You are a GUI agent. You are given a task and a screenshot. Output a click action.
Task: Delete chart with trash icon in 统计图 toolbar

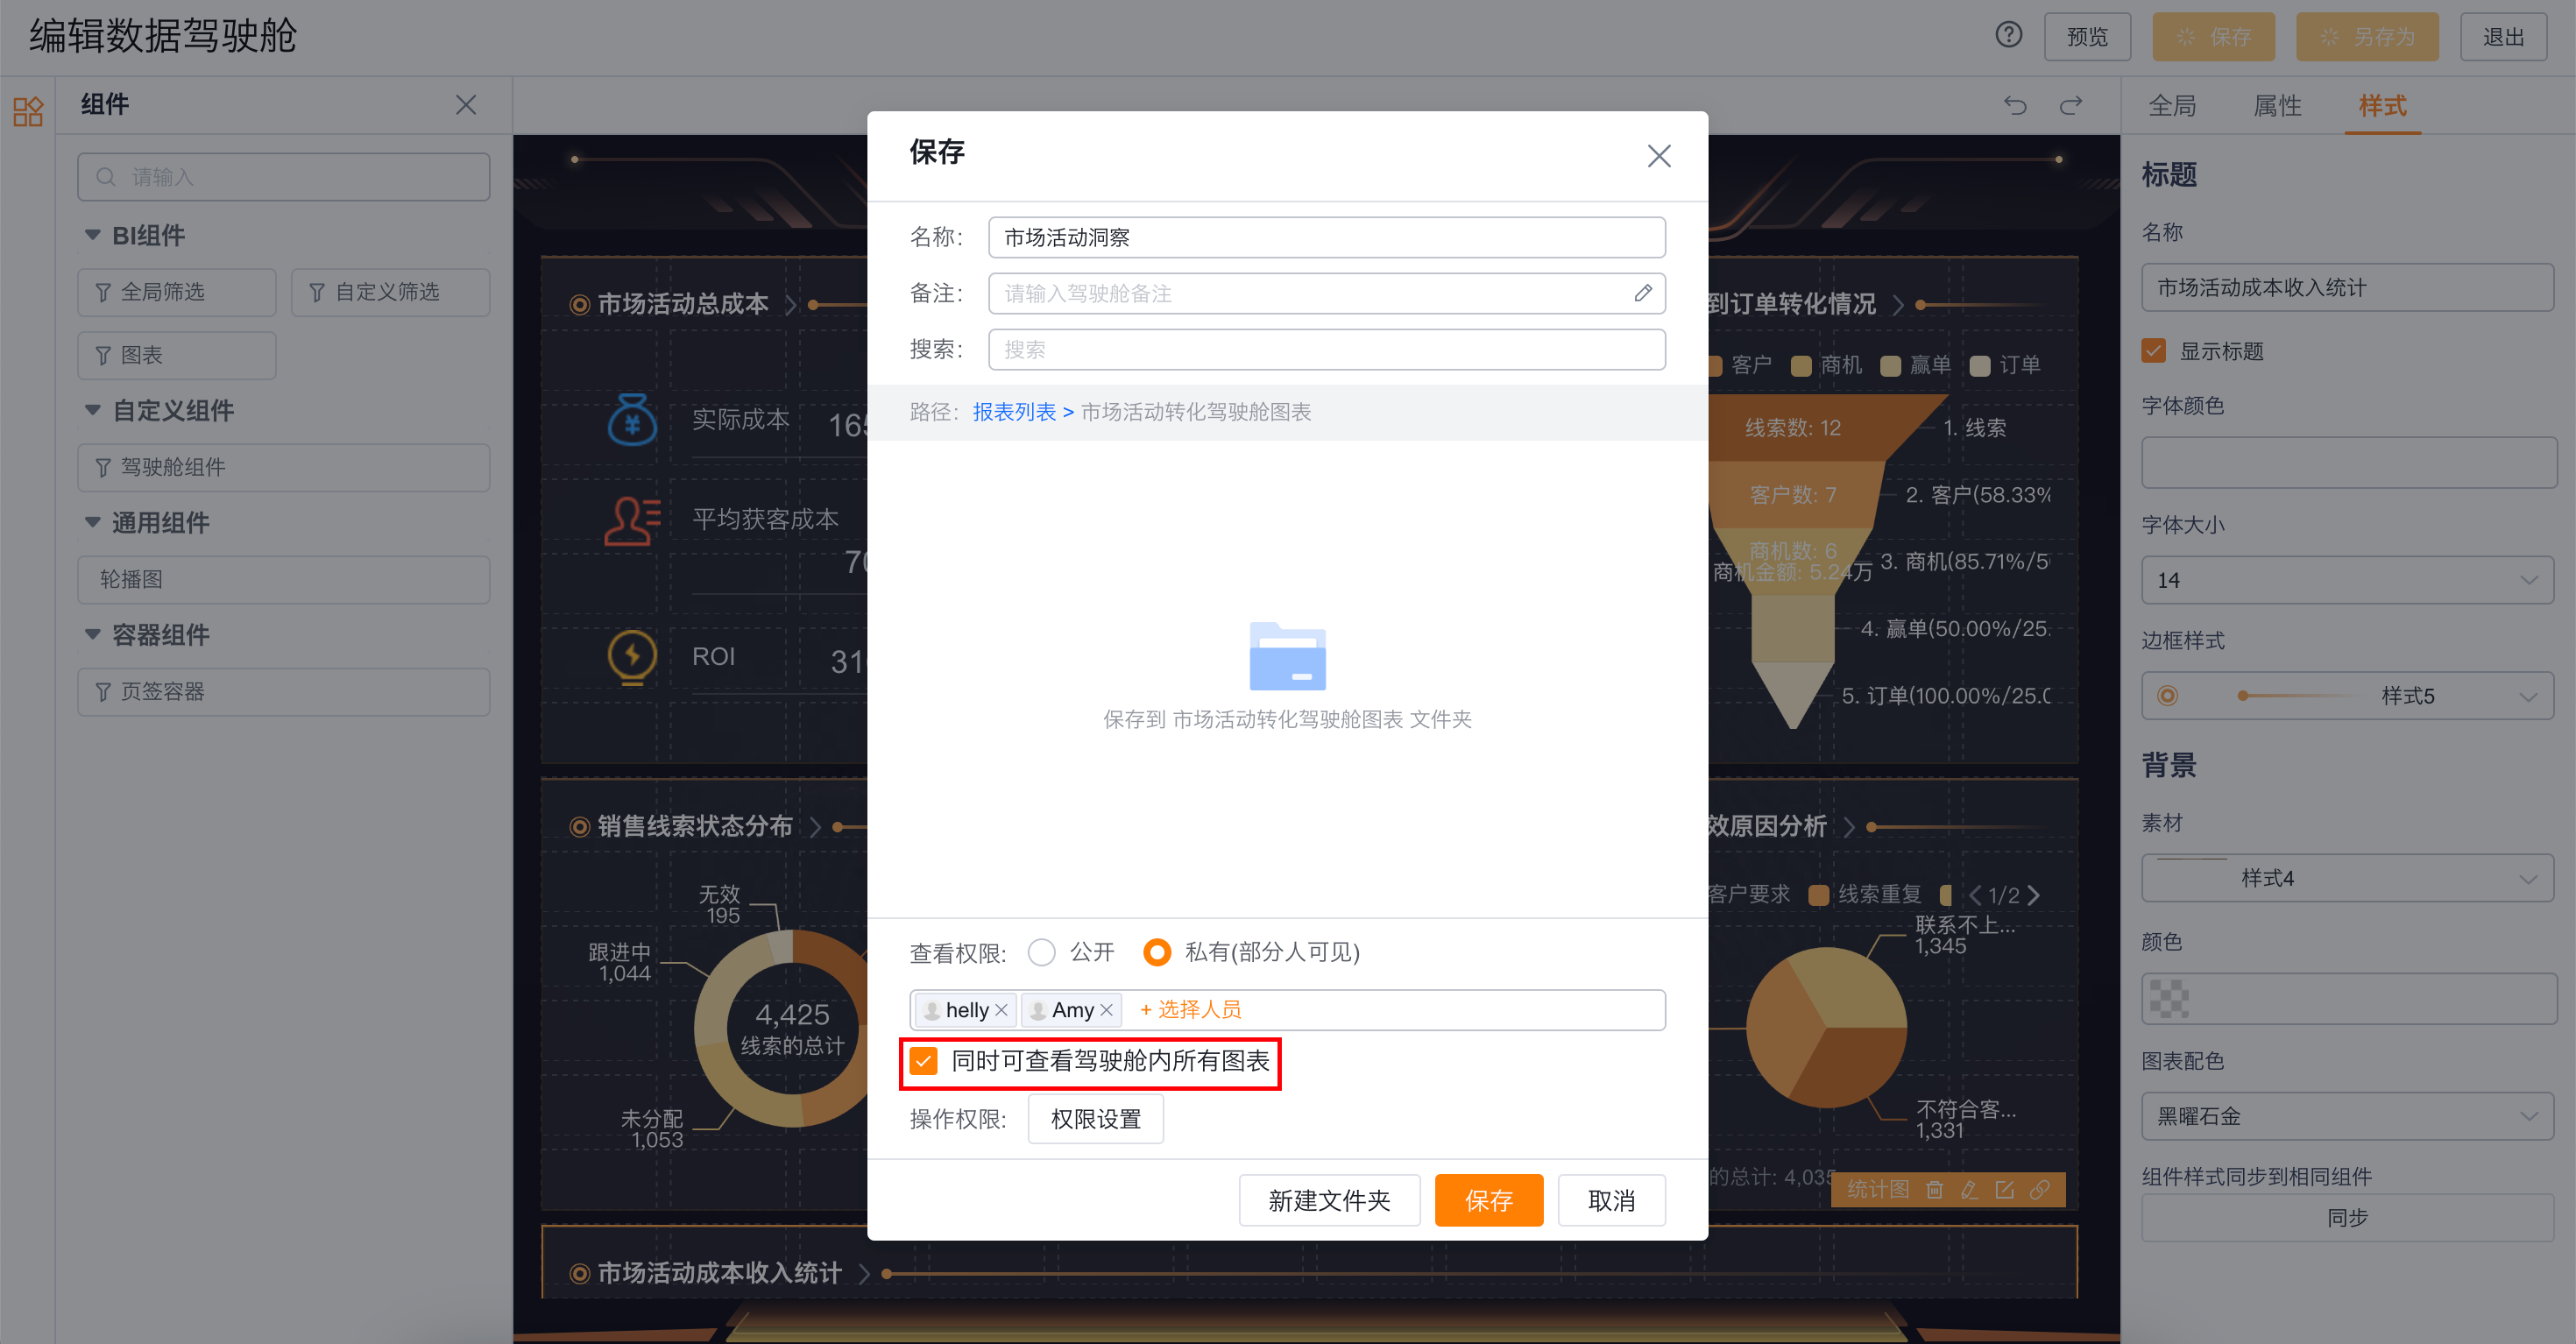point(1934,1189)
